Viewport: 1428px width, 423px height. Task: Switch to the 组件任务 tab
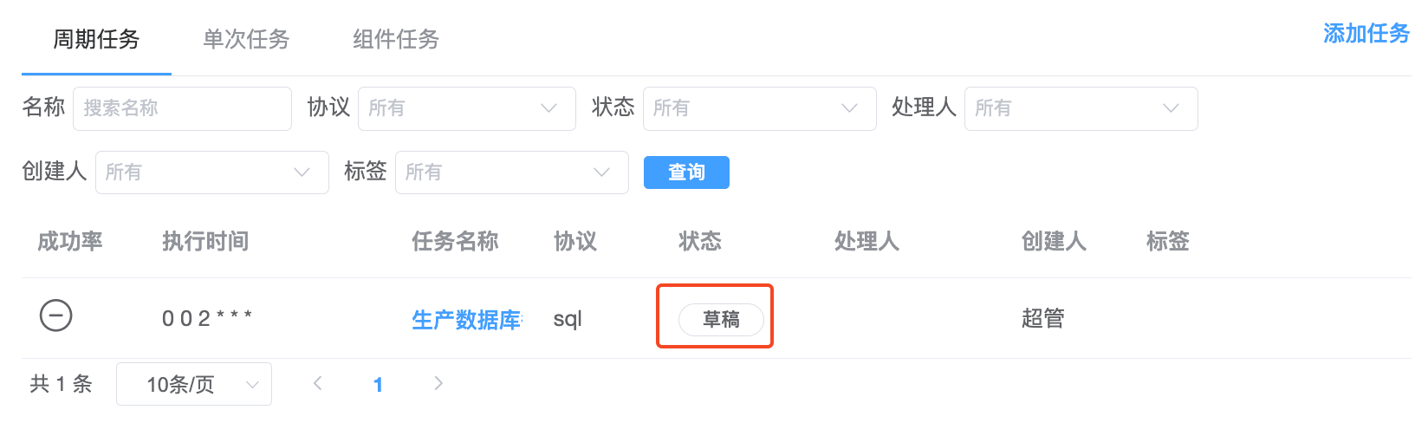pyautogui.click(x=396, y=39)
